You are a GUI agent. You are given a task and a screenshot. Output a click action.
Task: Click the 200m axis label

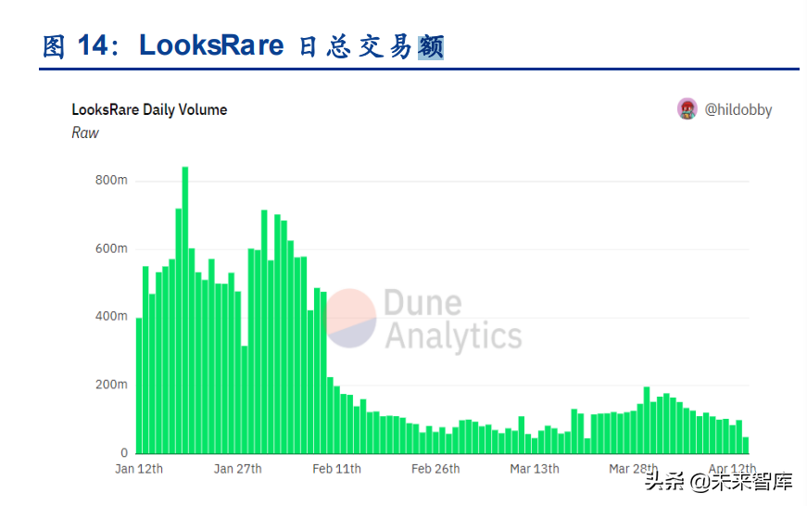pos(111,385)
